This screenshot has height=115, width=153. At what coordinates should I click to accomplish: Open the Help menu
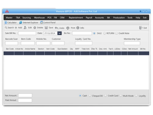pos(138,17)
